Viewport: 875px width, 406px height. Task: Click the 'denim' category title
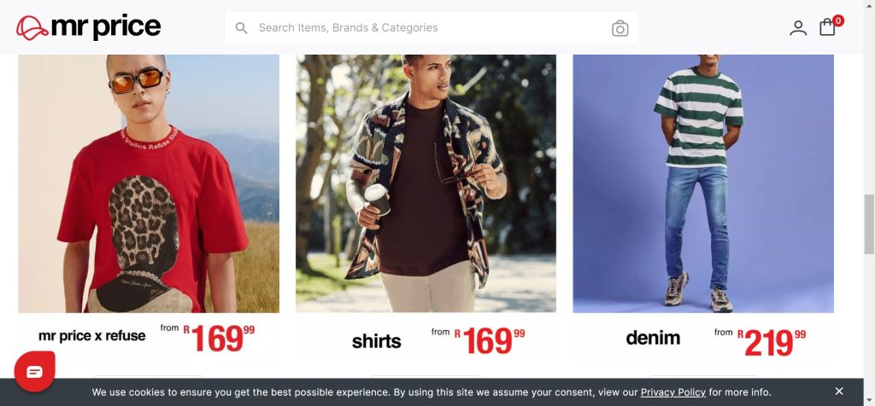pyautogui.click(x=653, y=338)
